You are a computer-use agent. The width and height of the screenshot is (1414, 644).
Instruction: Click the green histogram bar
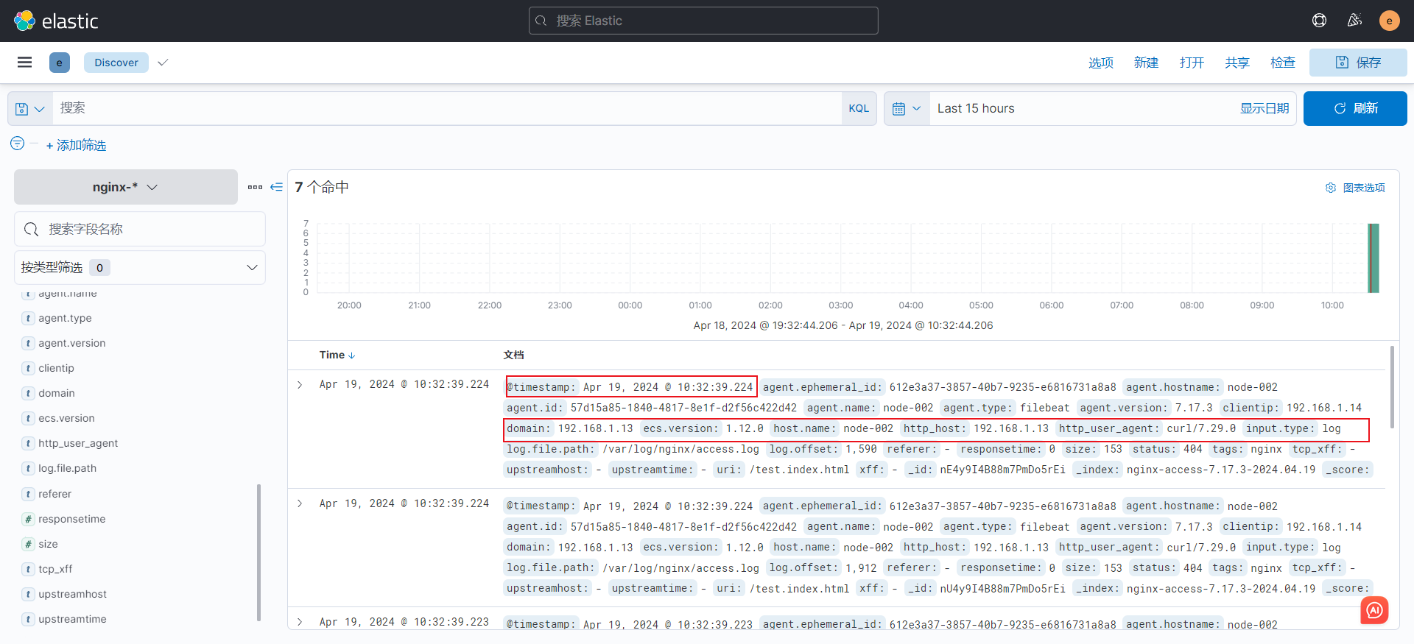[1373, 258]
